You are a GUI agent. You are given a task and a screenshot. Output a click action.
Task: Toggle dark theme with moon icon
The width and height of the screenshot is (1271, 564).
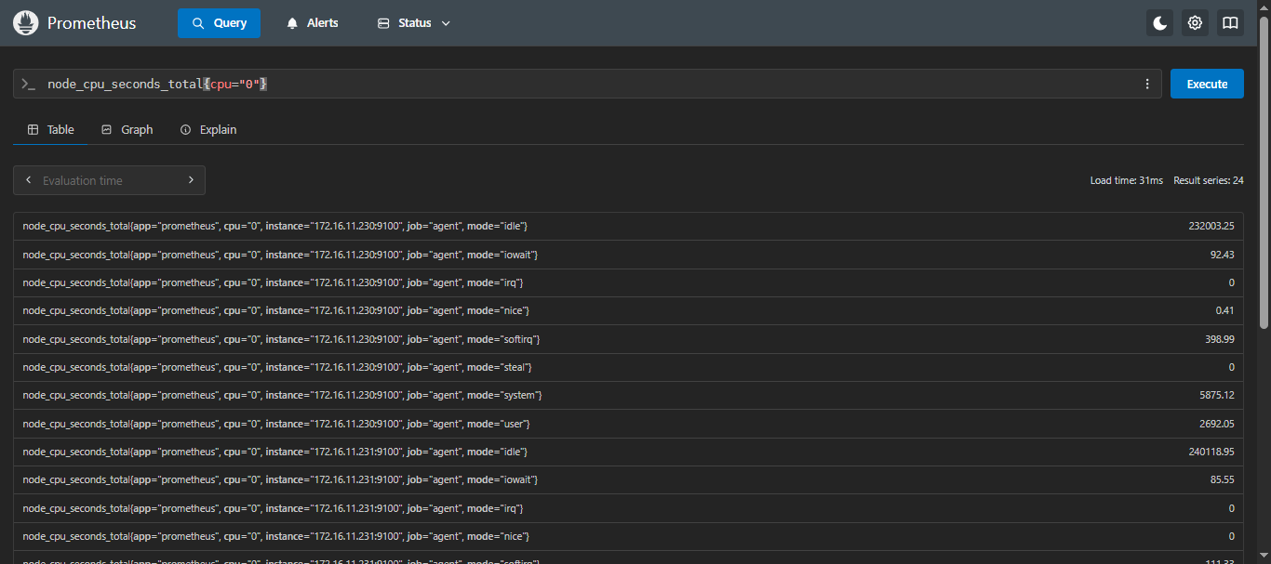click(1159, 23)
